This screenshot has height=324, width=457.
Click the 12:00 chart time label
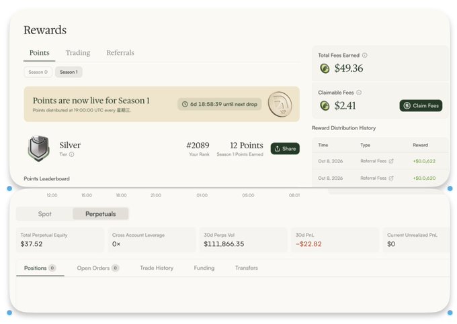point(52,195)
